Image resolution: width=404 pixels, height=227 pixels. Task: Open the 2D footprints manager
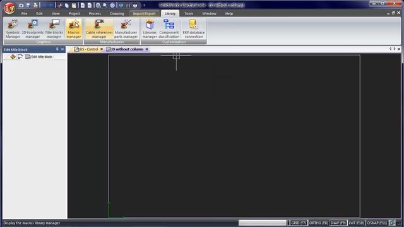tap(33, 29)
